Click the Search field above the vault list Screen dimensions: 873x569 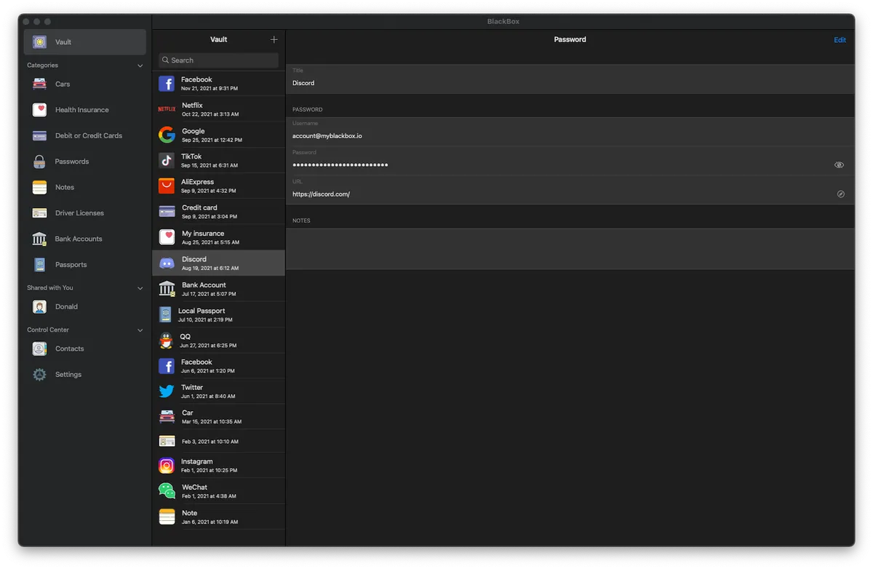(x=218, y=60)
